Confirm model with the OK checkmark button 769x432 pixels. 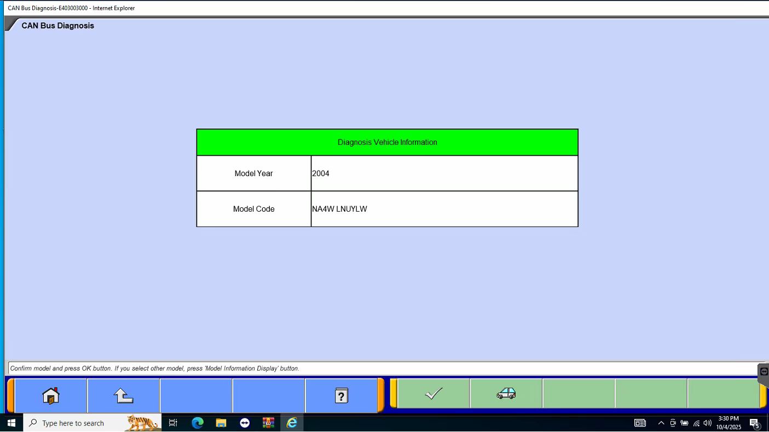pos(433,394)
